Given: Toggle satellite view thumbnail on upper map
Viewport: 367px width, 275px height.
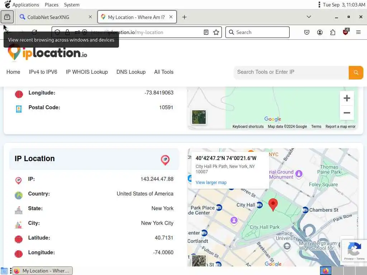Looking at the screenshot, I should point(199,117).
